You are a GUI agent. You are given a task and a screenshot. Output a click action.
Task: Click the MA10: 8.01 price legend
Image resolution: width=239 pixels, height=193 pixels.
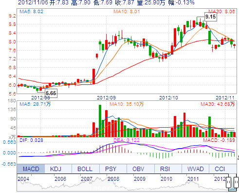(127, 12)
